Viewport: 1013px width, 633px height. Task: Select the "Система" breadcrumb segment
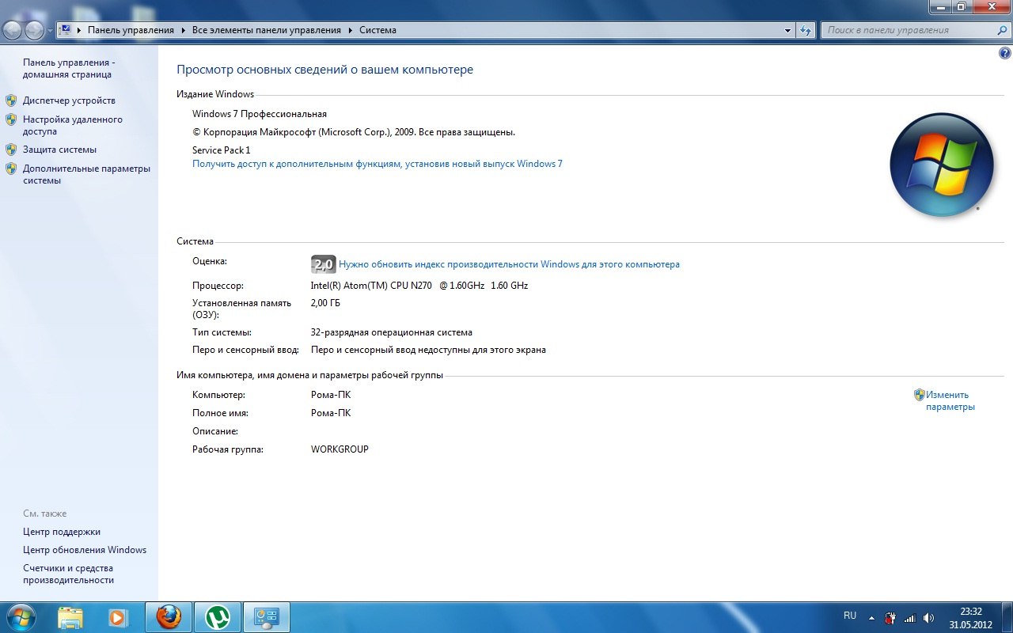coord(378,30)
